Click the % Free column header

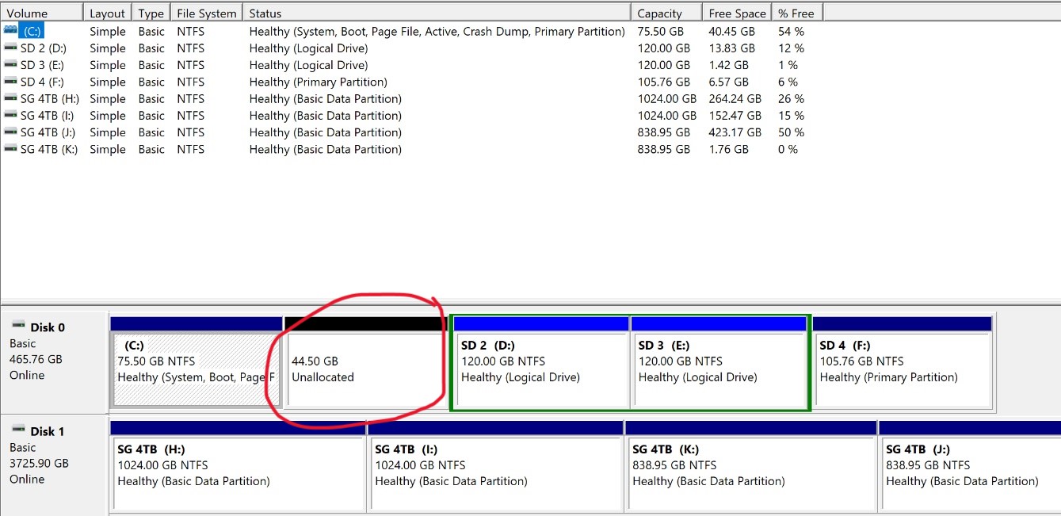[796, 13]
